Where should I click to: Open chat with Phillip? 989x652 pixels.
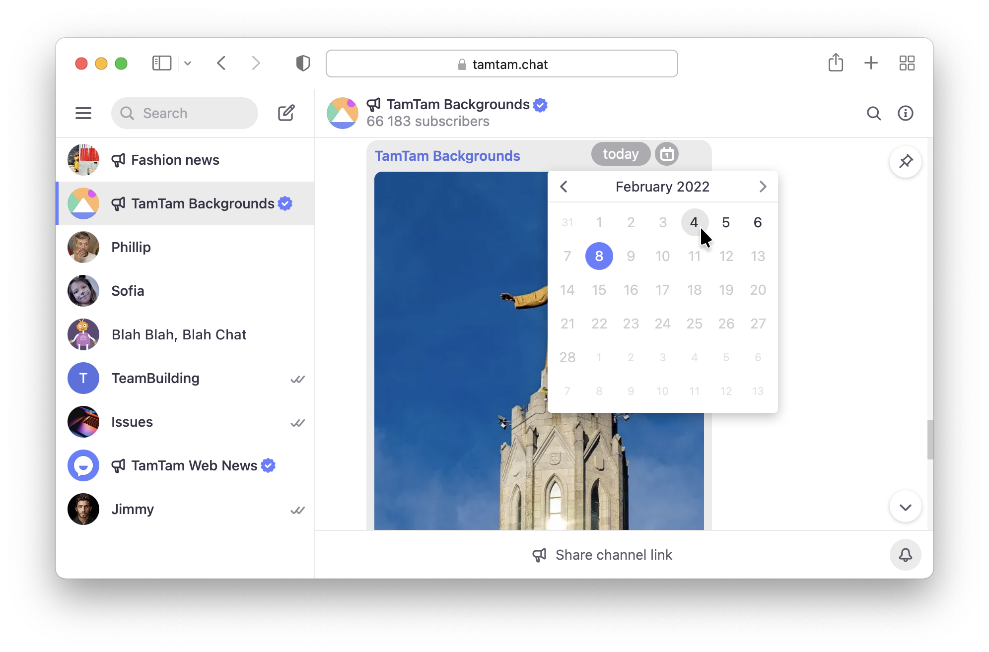185,247
